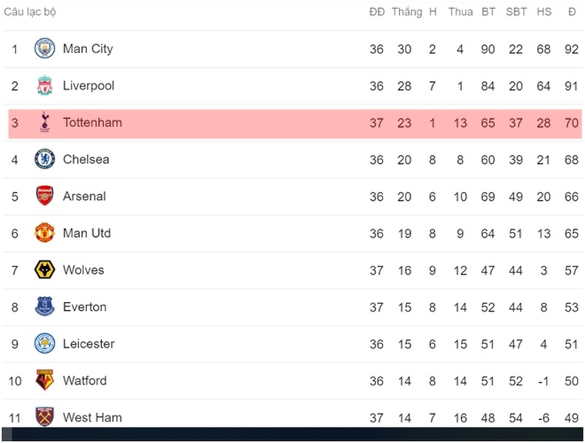The width and height of the screenshot is (585, 443).
Task: Click the HS goal difference header
Action: coord(544,12)
